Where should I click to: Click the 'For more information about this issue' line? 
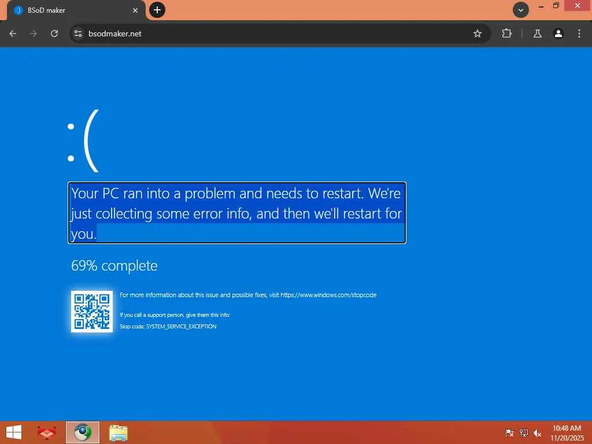[x=248, y=295]
